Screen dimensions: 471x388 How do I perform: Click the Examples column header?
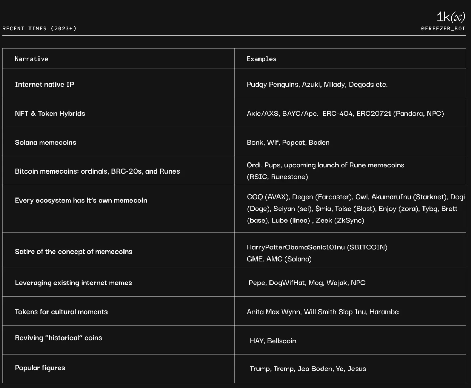[x=262, y=59]
